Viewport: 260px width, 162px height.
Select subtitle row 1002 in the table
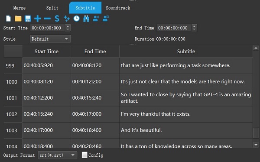(128, 114)
